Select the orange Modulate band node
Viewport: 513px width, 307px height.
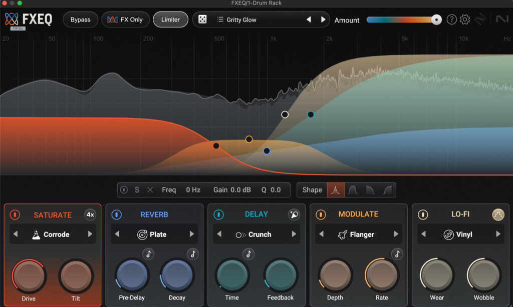click(x=249, y=139)
